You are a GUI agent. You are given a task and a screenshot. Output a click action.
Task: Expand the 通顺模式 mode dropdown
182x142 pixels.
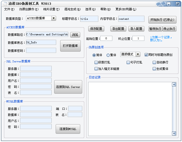tap(138, 54)
